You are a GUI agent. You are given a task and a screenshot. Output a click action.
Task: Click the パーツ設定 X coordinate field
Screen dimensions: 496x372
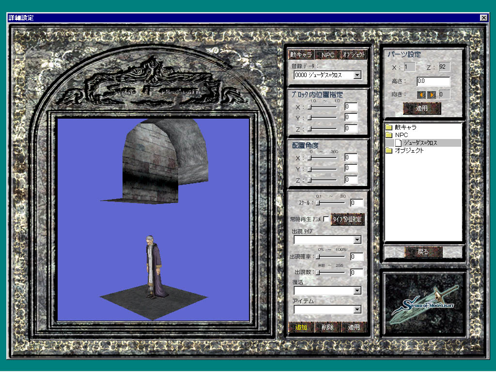409,67
